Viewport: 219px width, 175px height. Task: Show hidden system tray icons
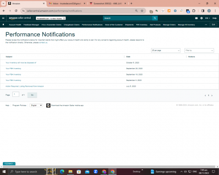[x=181, y=171]
